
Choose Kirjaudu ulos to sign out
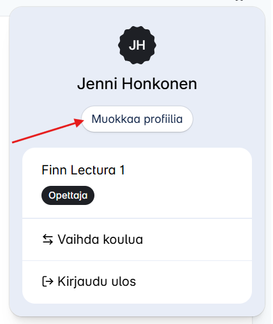[137, 282]
